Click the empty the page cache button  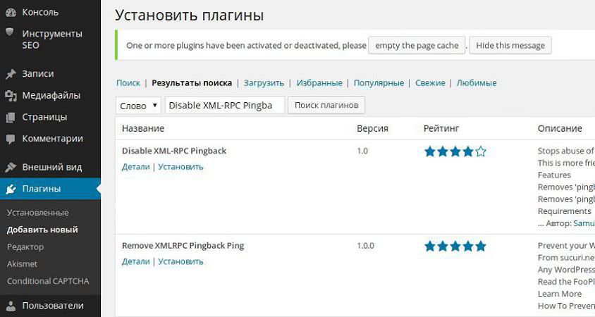point(417,45)
